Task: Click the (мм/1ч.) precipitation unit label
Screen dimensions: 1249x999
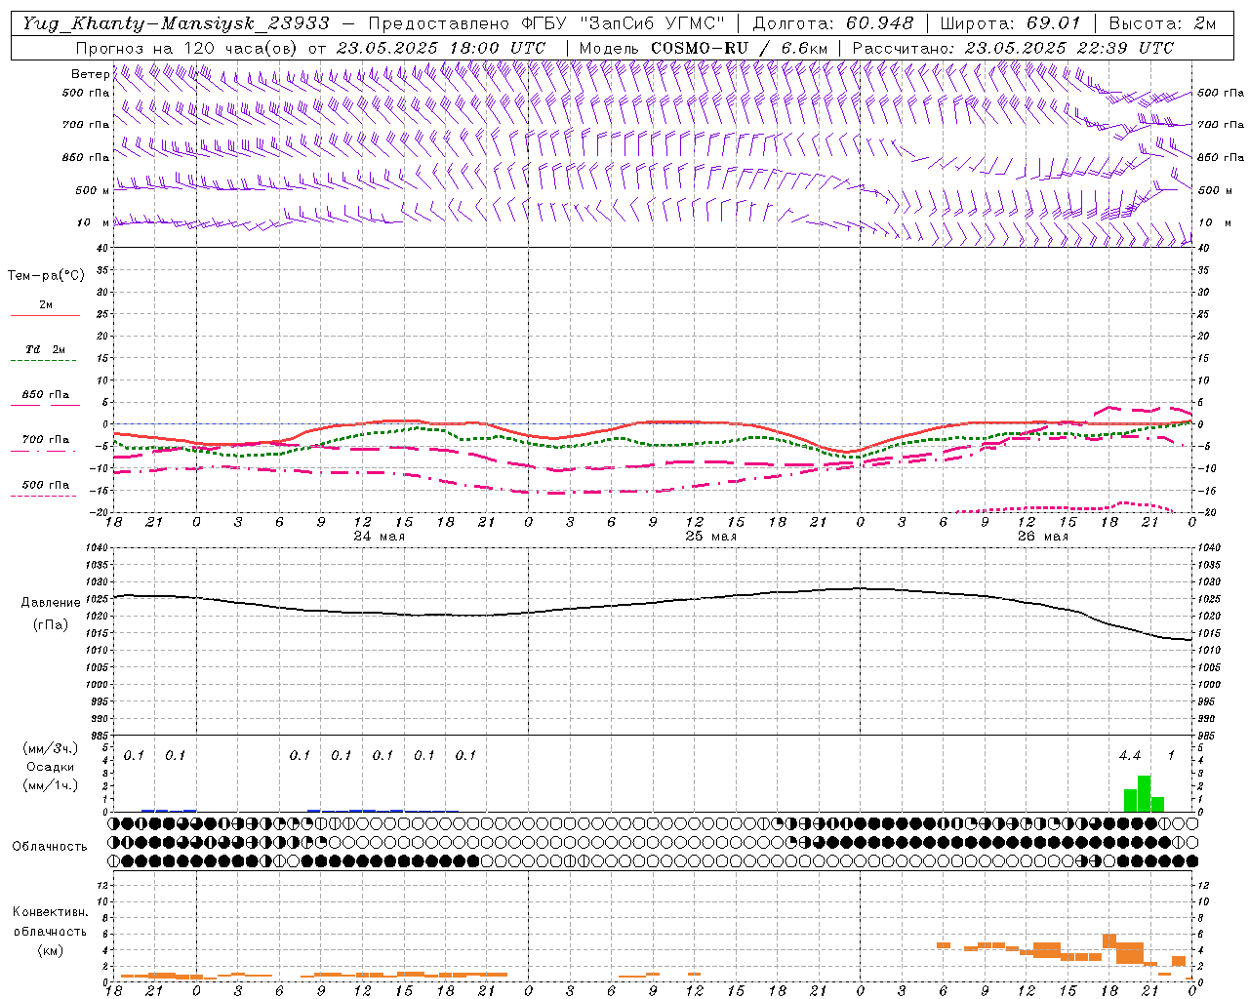Action: [x=50, y=785]
